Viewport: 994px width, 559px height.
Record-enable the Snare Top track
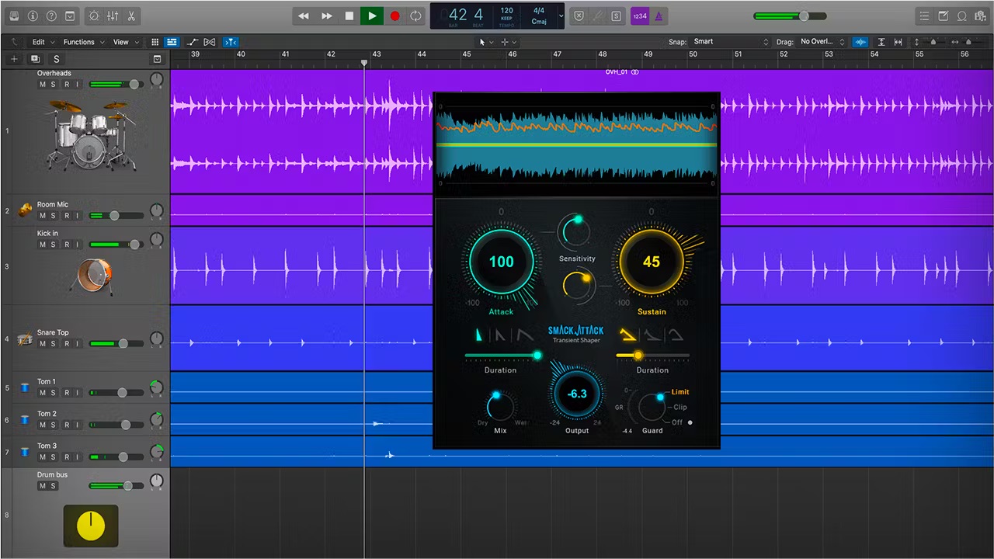coord(67,344)
